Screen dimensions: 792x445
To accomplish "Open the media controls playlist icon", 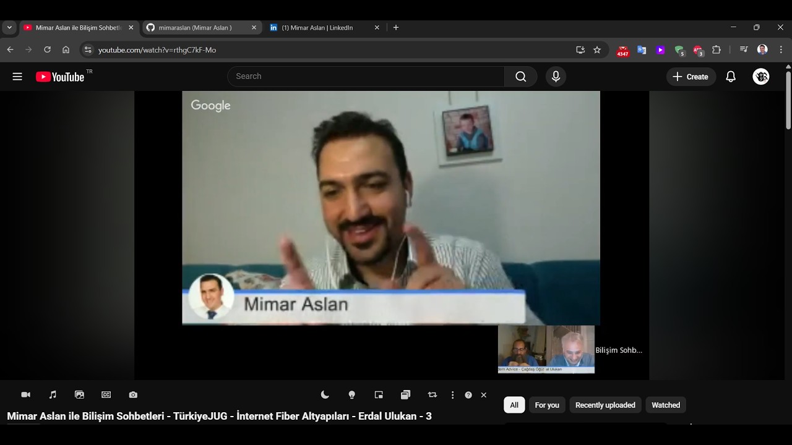I will 744,50.
